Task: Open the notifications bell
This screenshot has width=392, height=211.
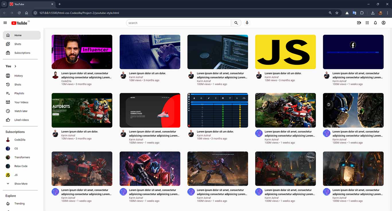Action: pyautogui.click(x=375, y=23)
